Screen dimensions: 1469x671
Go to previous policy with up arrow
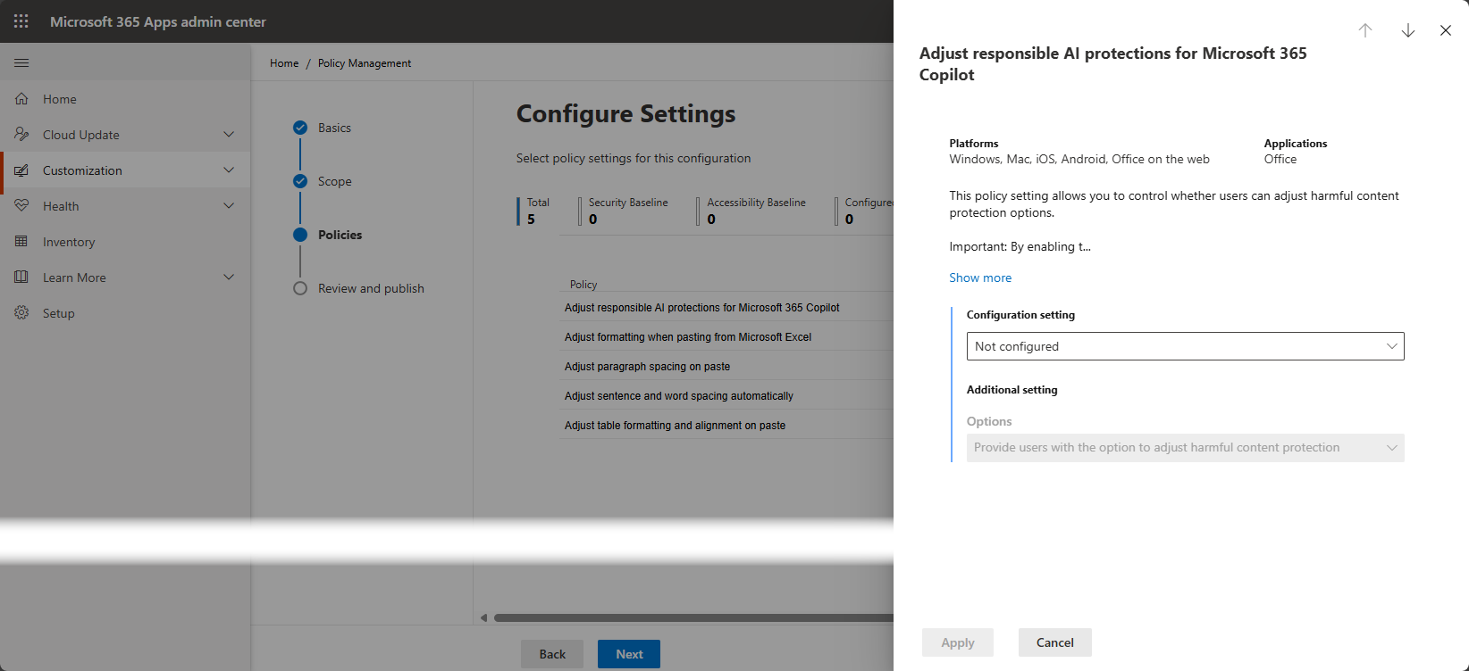pyautogui.click(x=1365, y=30)
